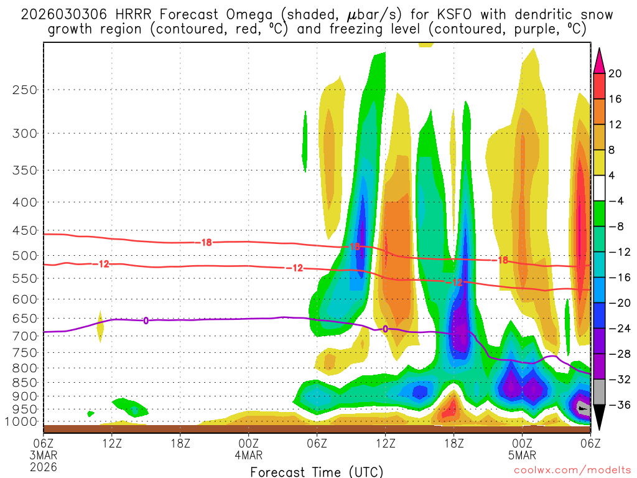This screenshot has width=637, height=478.
Task: Click the black arrow below the colorbar
Action: (599, 417)
